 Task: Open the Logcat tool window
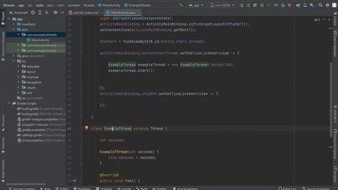click(x=125, y=188)
